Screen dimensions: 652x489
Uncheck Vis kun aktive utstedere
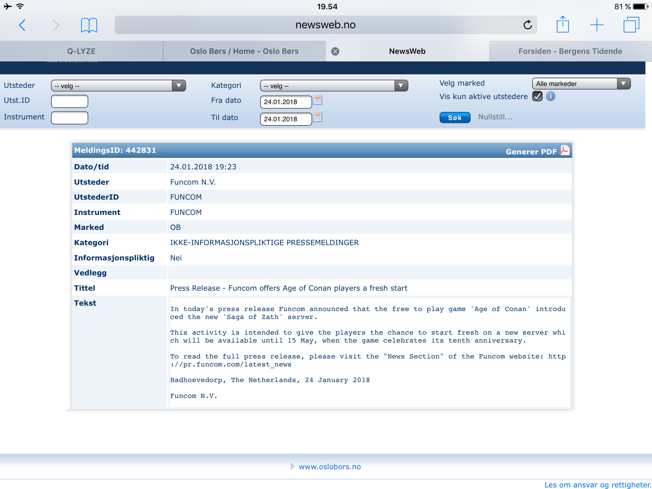(x=537, y=96)
